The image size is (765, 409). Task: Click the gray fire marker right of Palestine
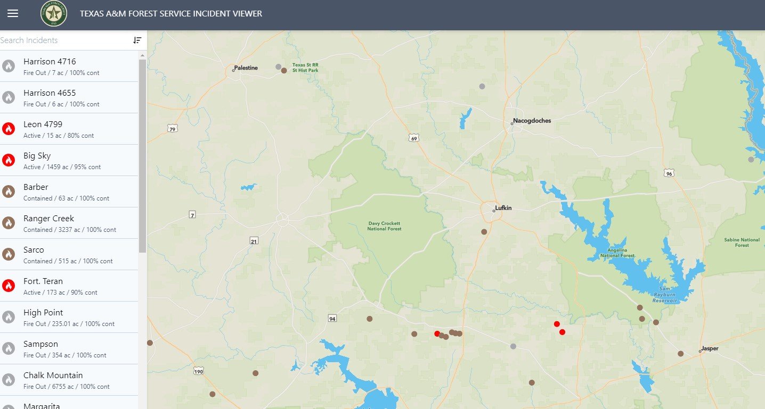pos(278,67)
